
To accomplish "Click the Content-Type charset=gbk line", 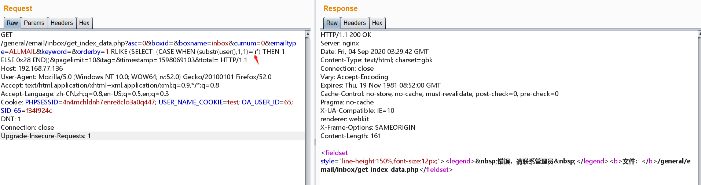I will [377, 60].
